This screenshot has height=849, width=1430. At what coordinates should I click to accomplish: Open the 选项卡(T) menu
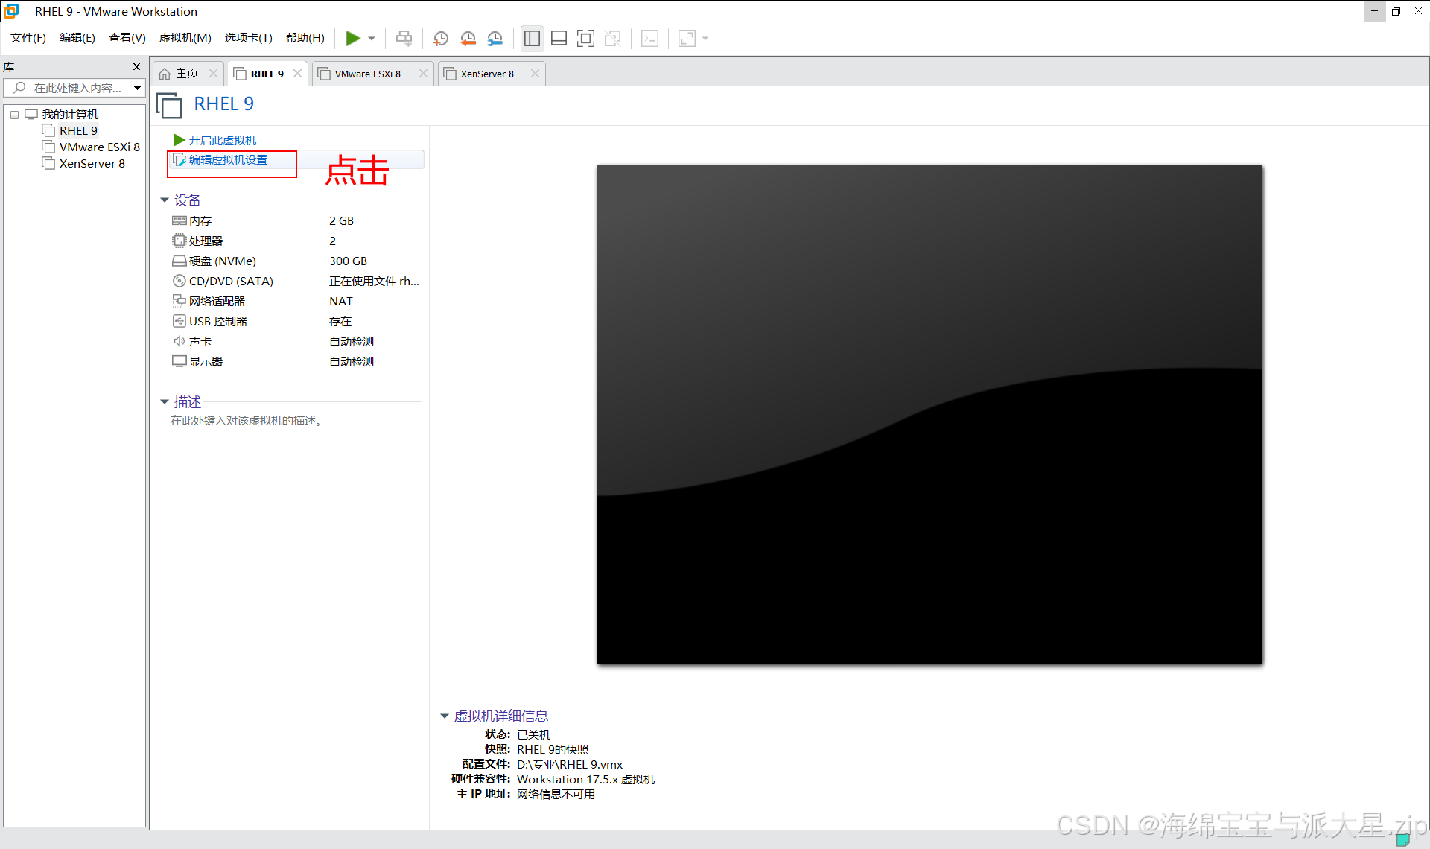pyautogui.click(x=249, y=38)
